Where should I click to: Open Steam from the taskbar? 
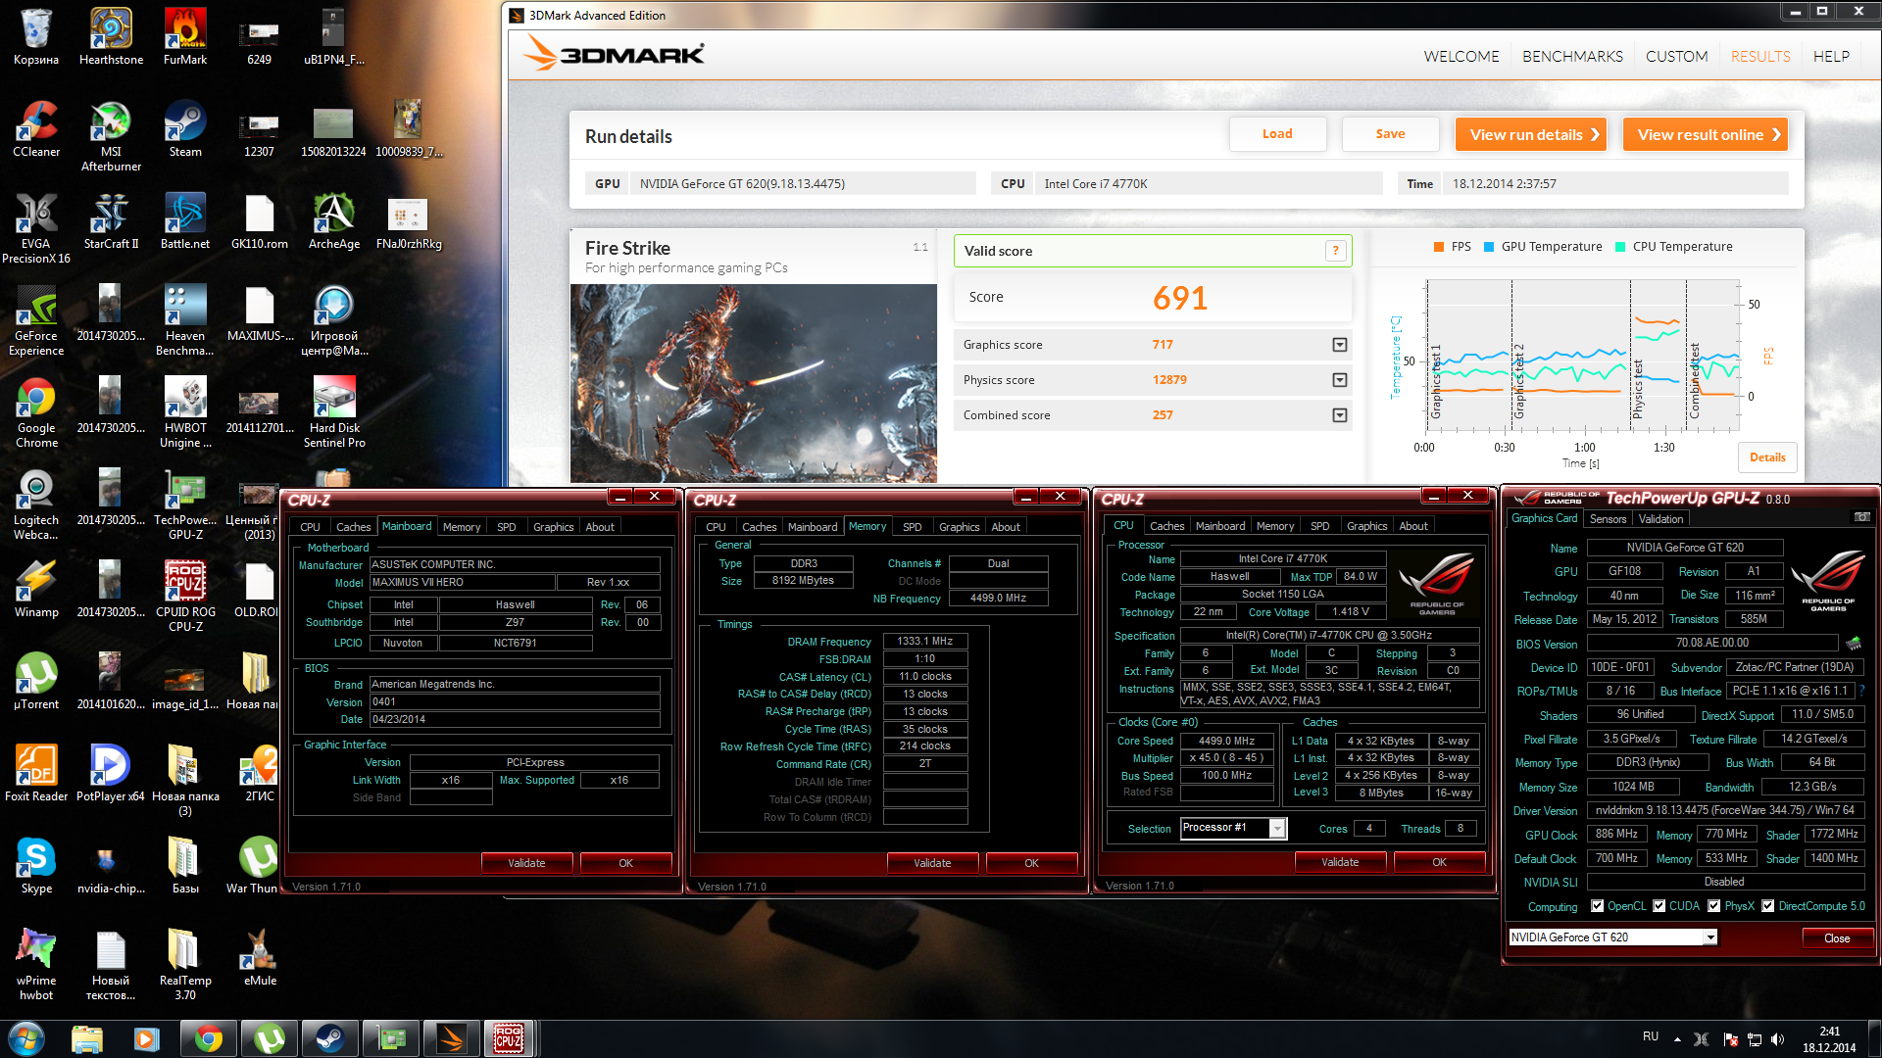pyautogui.click(x=329, y=1038)
